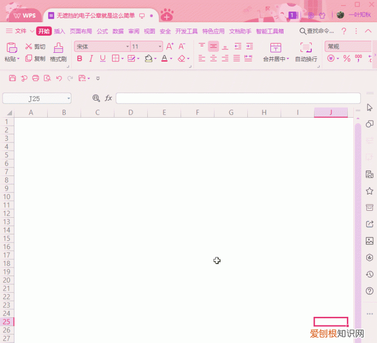This screenshot has height=343, width=377.
Task: Collapse the ribbon with chevron
Action: tap(368, 31)
